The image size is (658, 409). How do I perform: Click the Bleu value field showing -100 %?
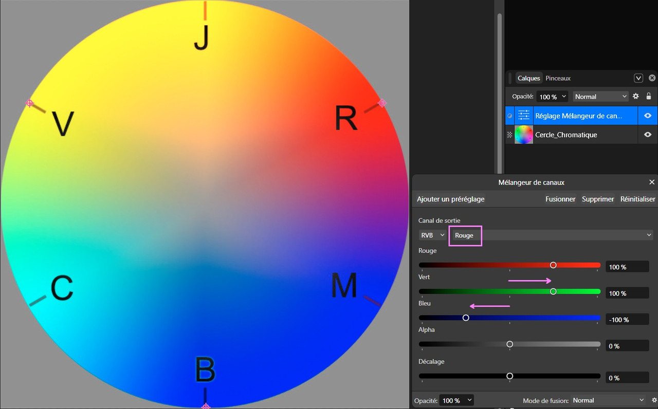(x=627, y=319)
